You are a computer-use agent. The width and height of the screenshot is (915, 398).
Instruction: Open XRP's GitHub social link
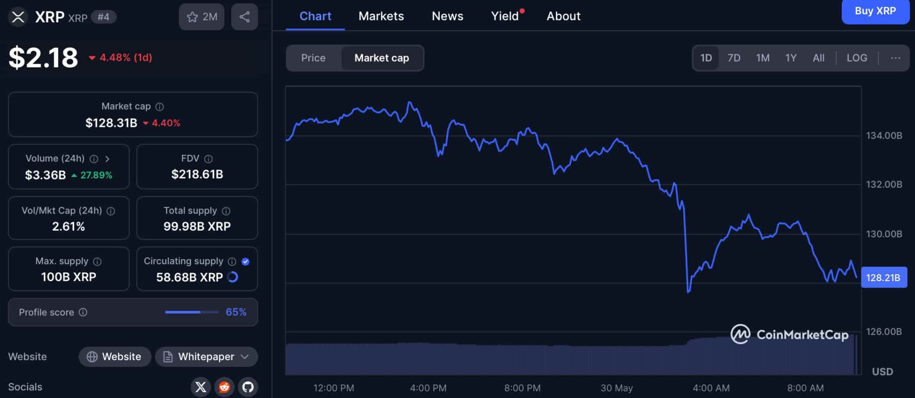point(248,387)
